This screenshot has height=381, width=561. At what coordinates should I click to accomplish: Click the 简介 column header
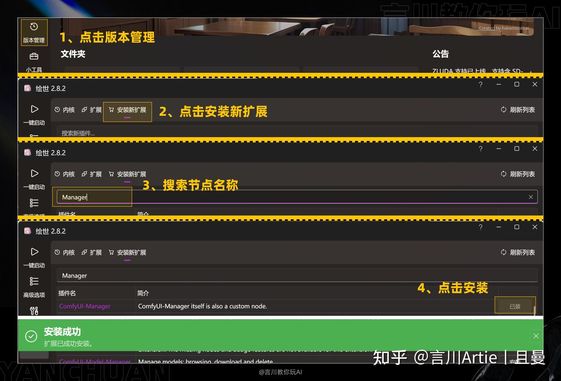coord(143,293)
